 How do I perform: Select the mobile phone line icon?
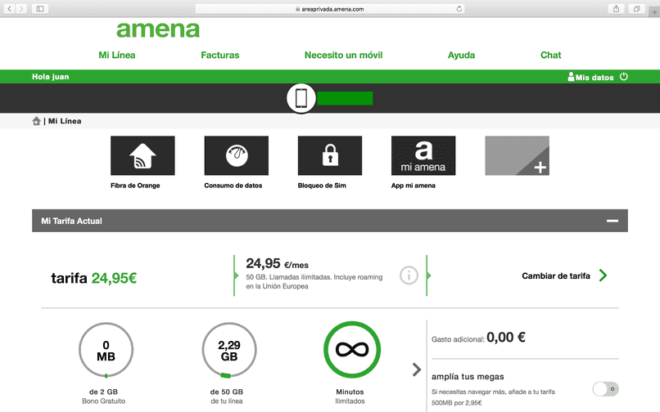point(301,98)
